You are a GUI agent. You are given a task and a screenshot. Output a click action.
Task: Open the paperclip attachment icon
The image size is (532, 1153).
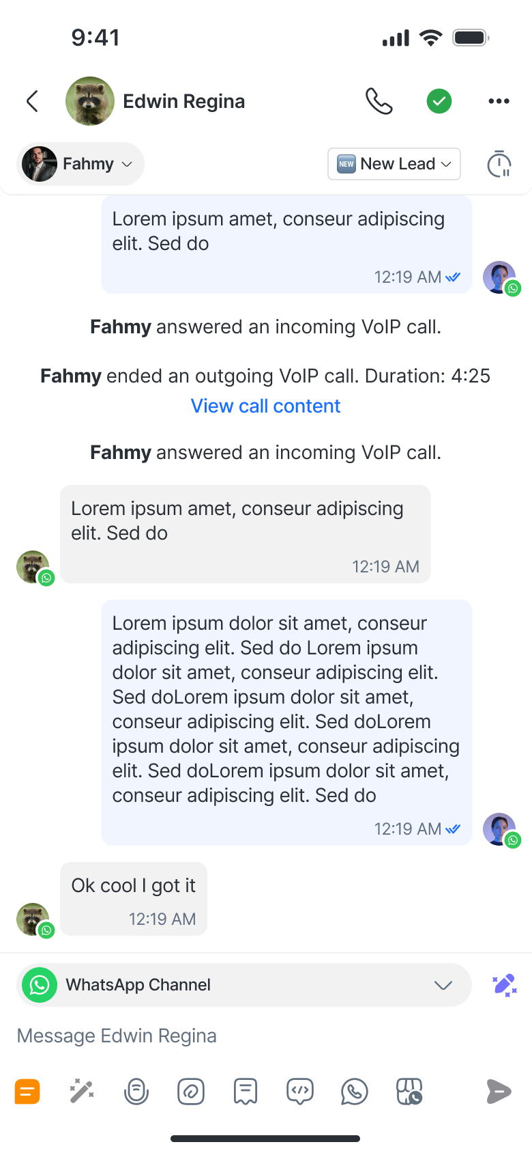point(191,1092)
